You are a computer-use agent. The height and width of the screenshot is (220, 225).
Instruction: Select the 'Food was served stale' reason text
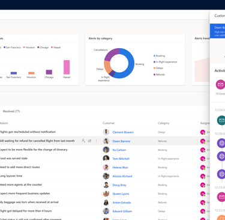[13, 158]
